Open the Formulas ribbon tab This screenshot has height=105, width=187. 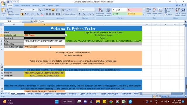tap(36, 5)
